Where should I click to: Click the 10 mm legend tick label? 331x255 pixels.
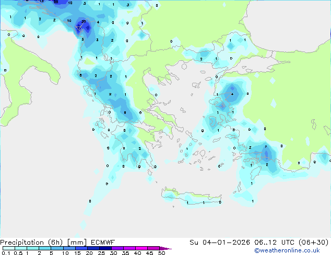click(x=65, y=253)
